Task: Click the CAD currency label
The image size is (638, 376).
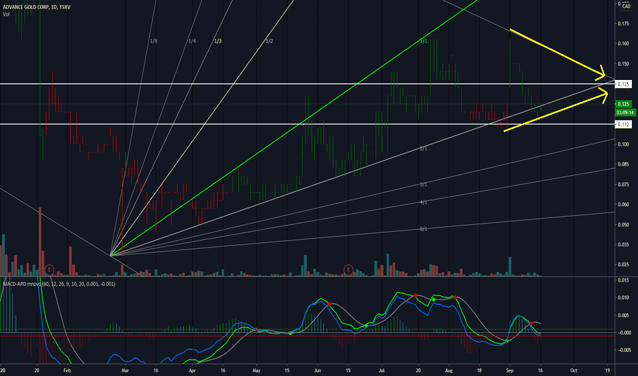Action: coord(626,6)
